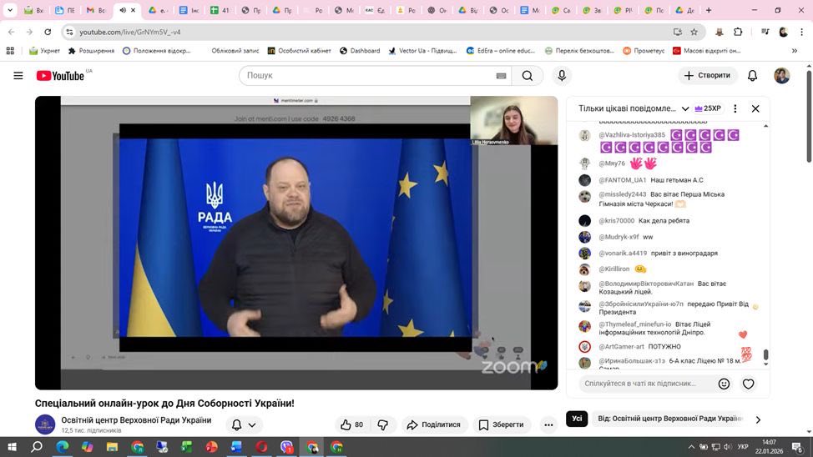
Task: Open a new browser tab
Action: click(x=709, y=10)
